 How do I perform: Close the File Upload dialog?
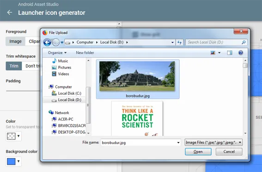coord(241,31)
